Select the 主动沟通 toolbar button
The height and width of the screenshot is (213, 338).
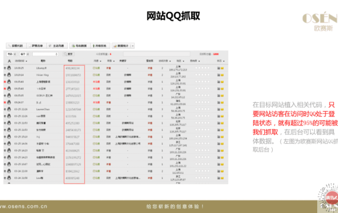pos(57,46)
